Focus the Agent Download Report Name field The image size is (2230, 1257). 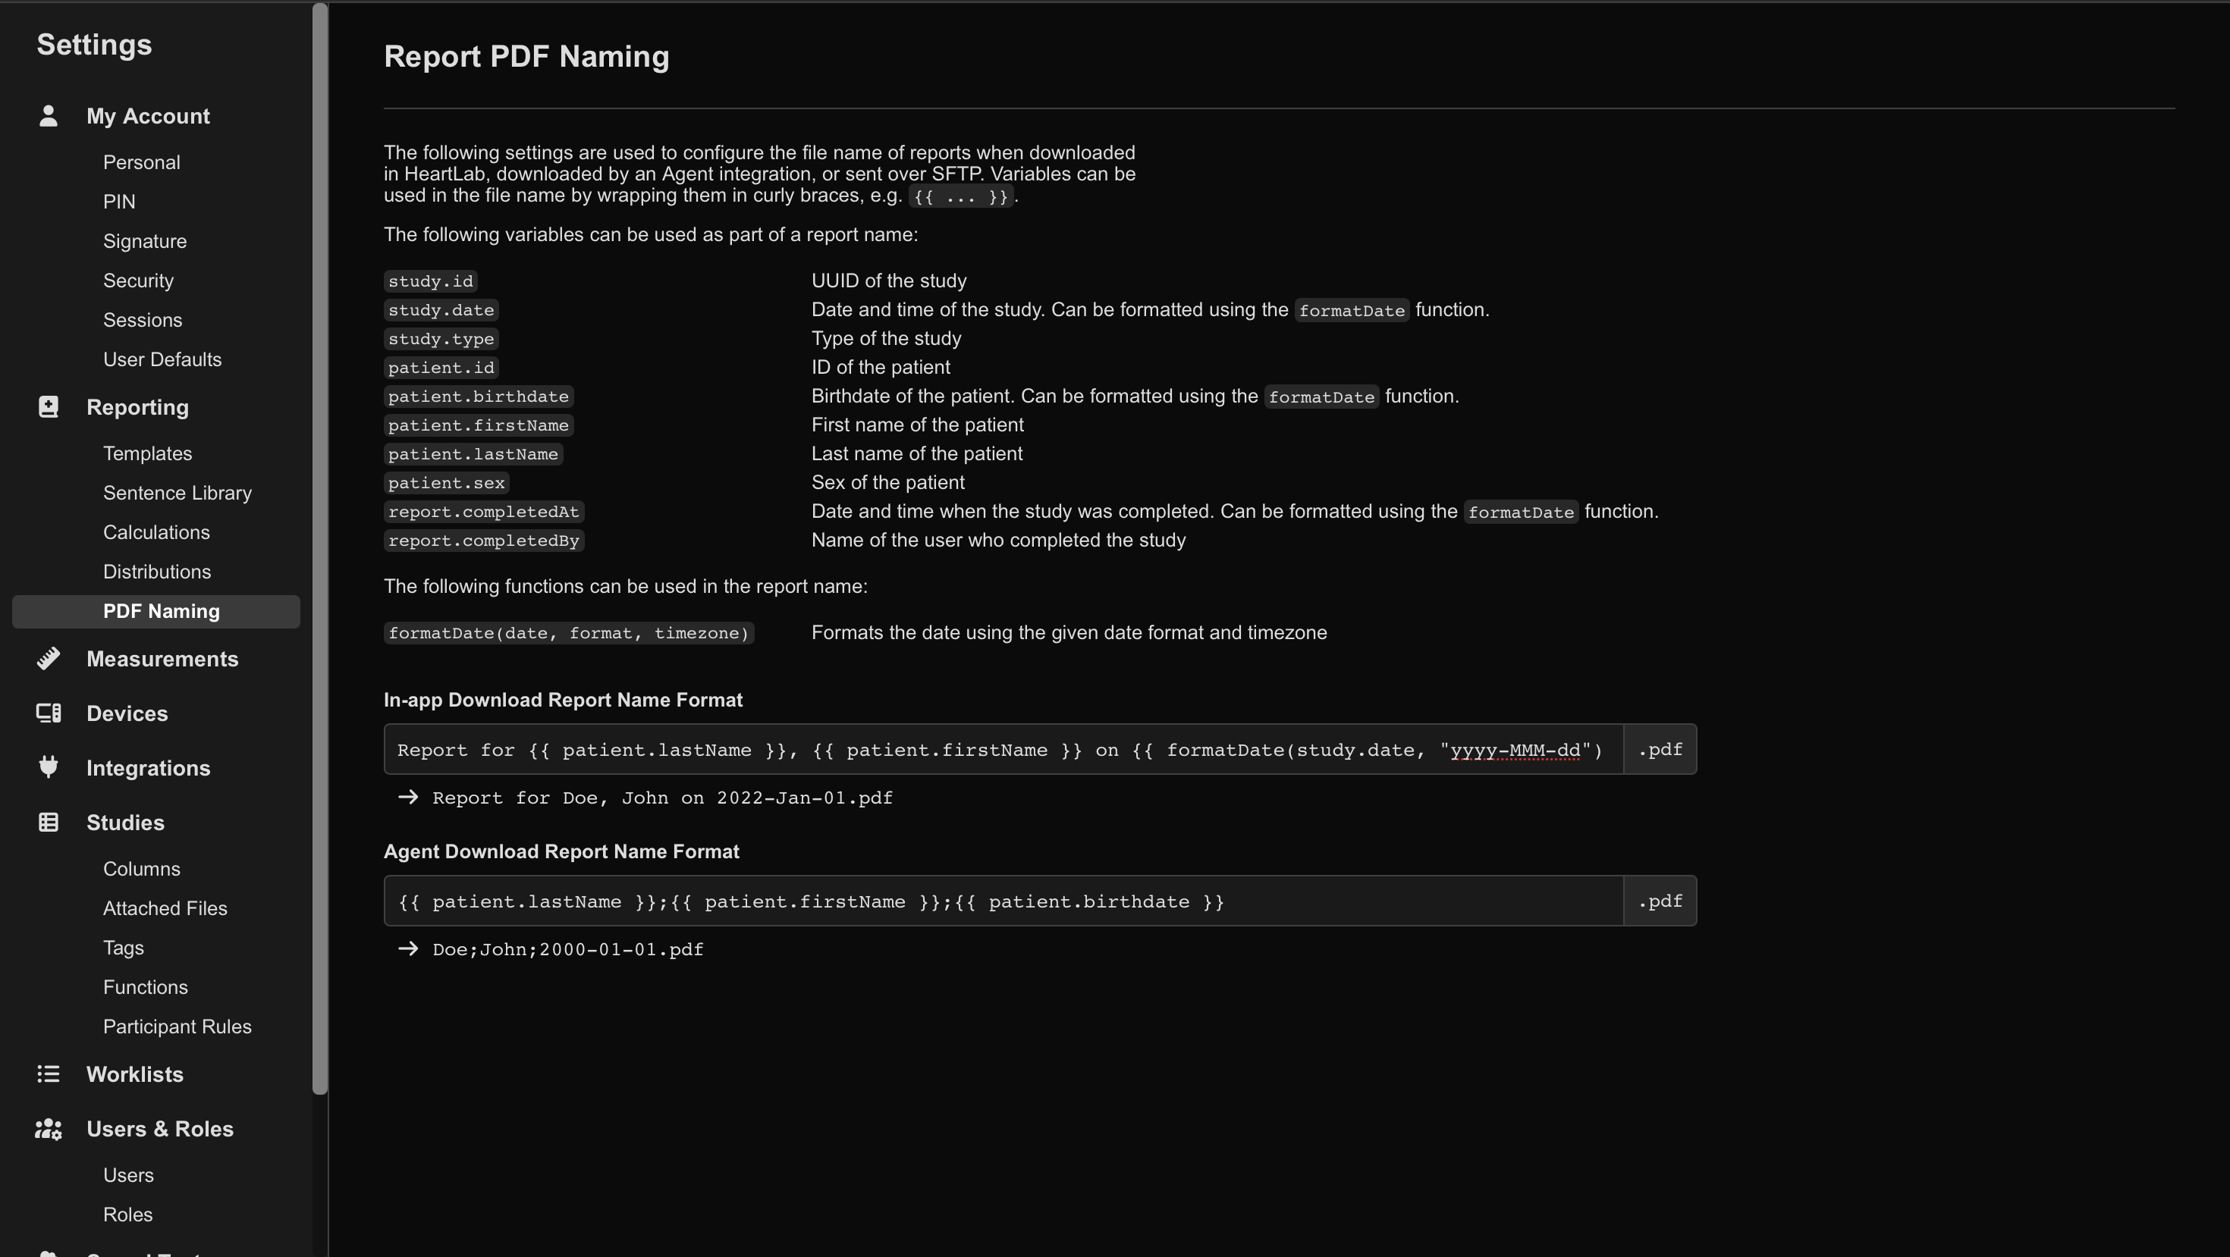pyautogui.click(x=1003, y=901)
